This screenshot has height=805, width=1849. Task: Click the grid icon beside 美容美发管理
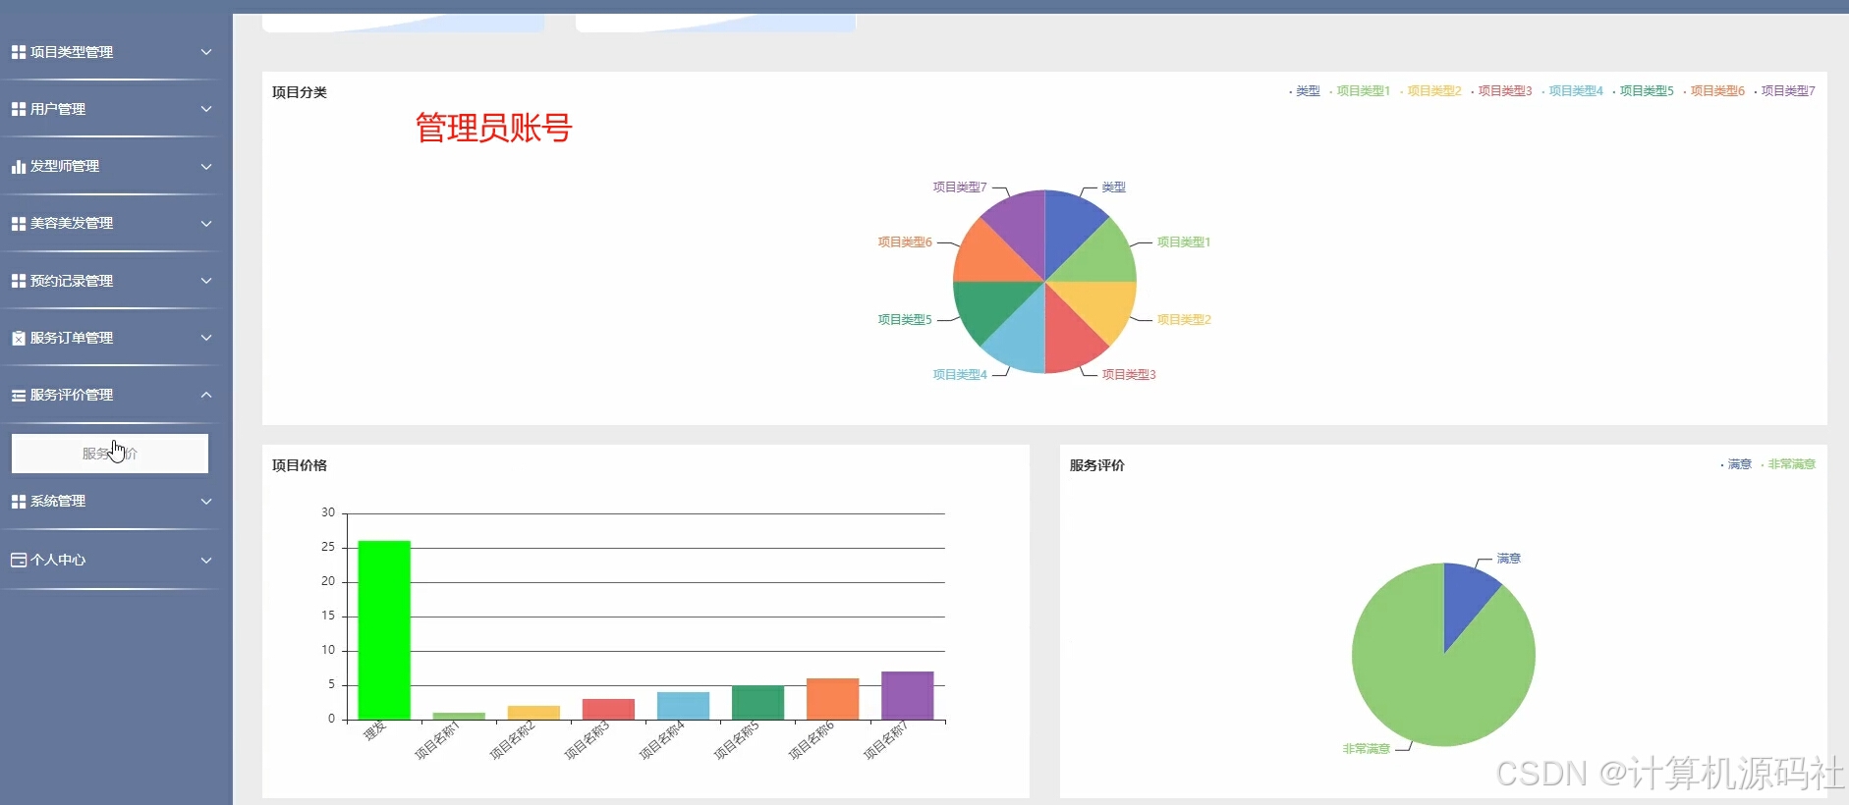click(x=19, y=224)
